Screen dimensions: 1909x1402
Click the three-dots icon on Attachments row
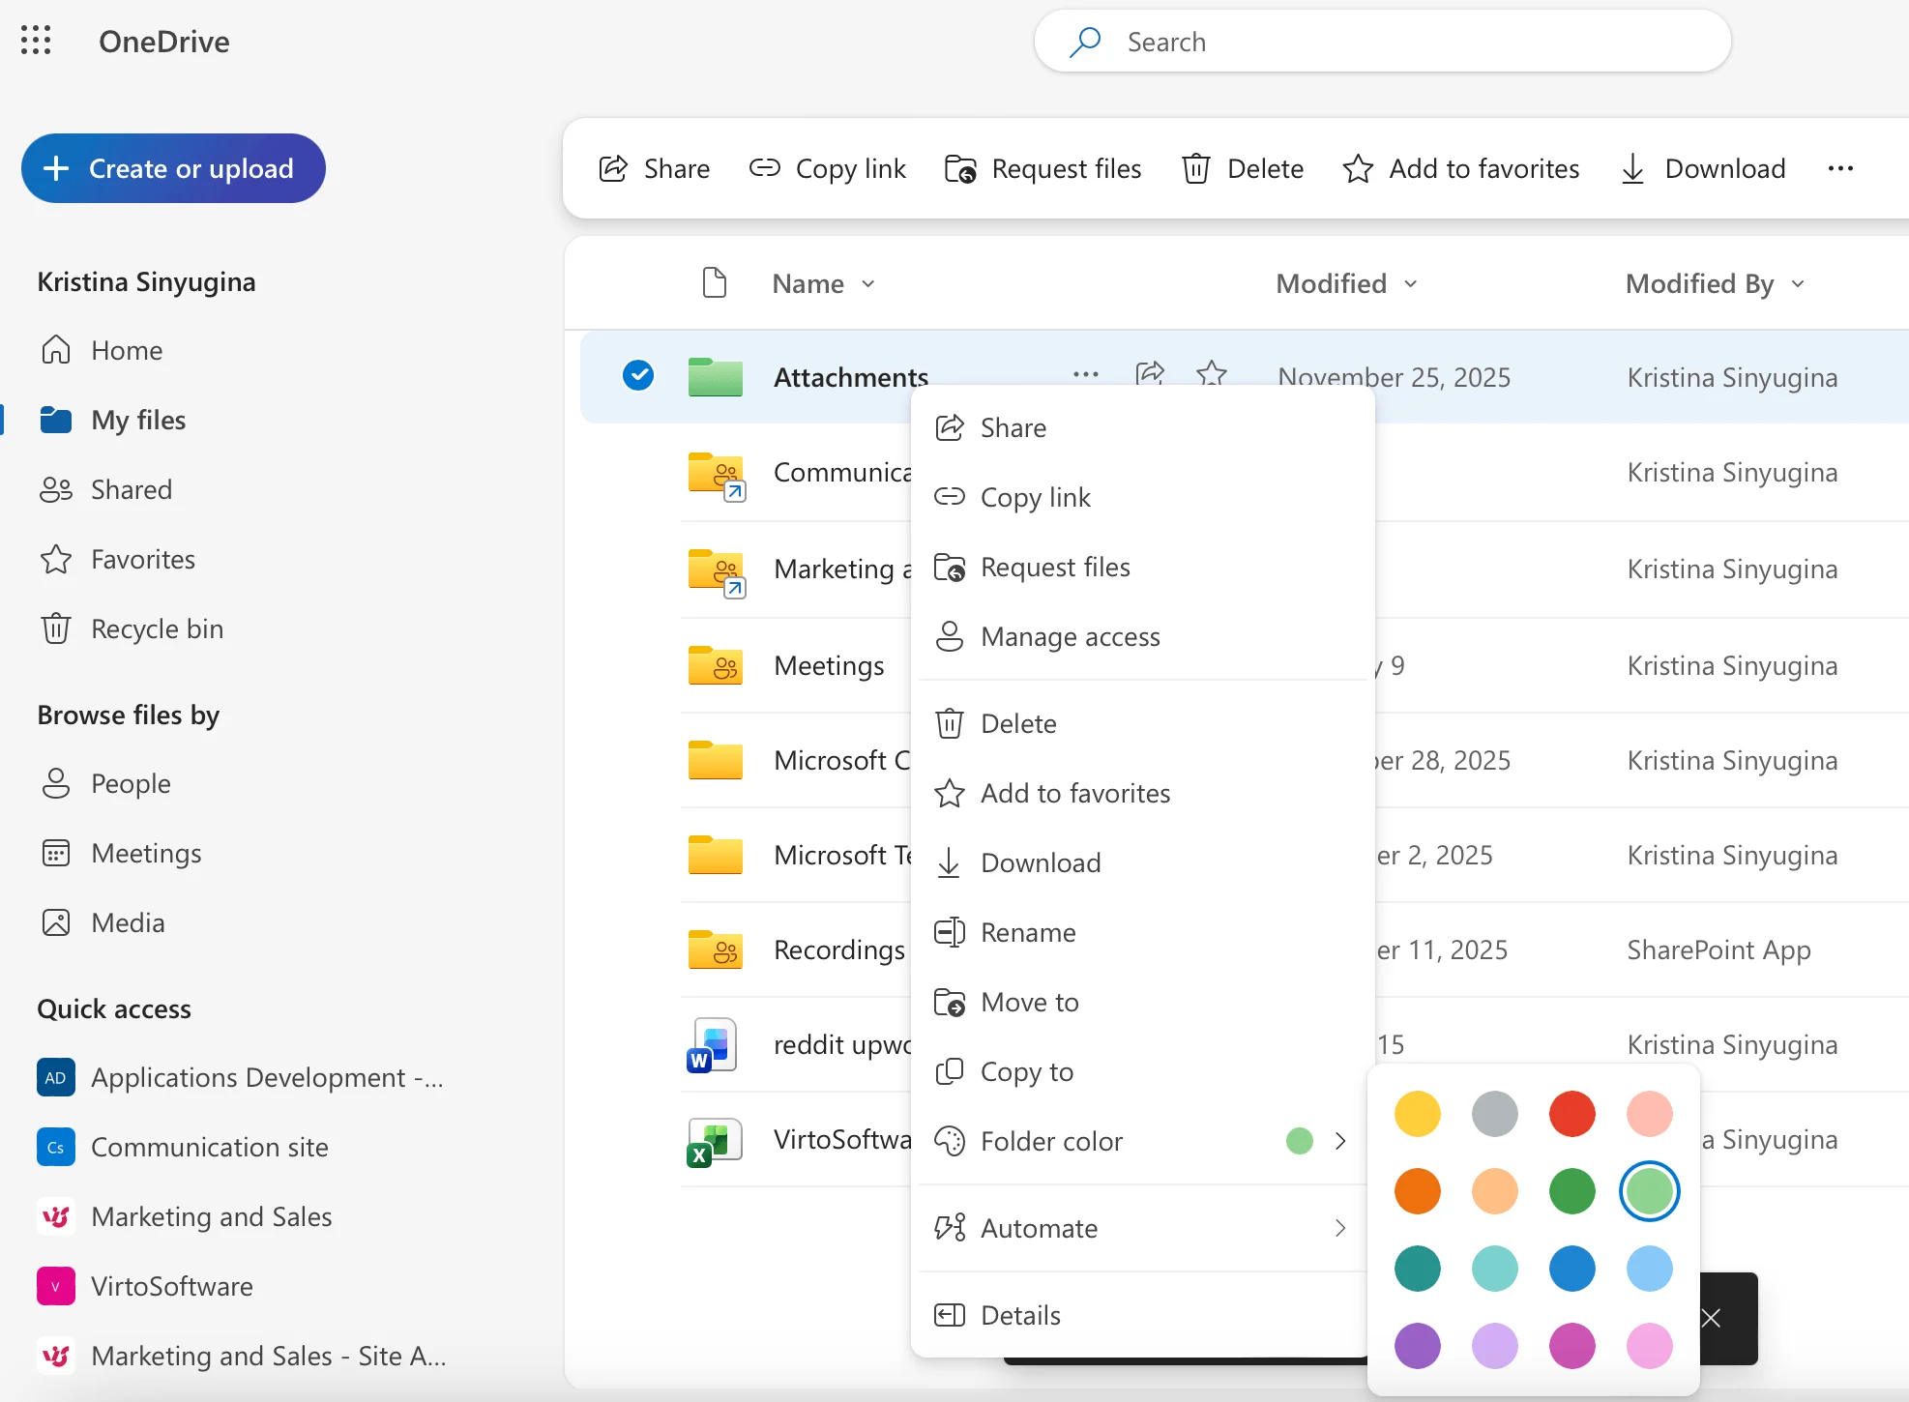point(1086,374)
